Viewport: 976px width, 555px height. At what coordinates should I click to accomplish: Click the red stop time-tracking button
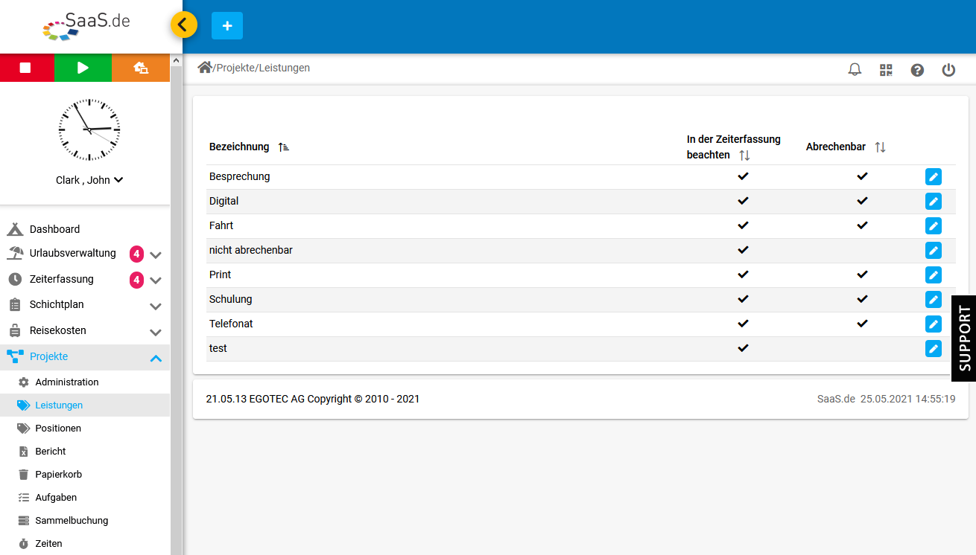pyautogui.click(x=27, y=68)
